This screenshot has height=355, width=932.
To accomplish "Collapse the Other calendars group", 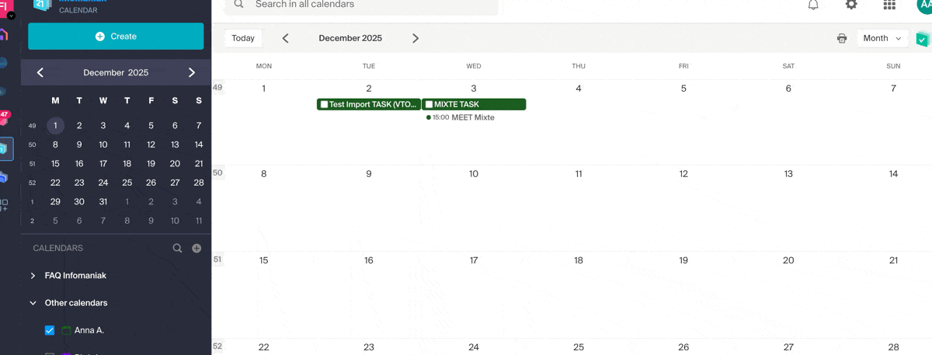I will tap(33, 303).
